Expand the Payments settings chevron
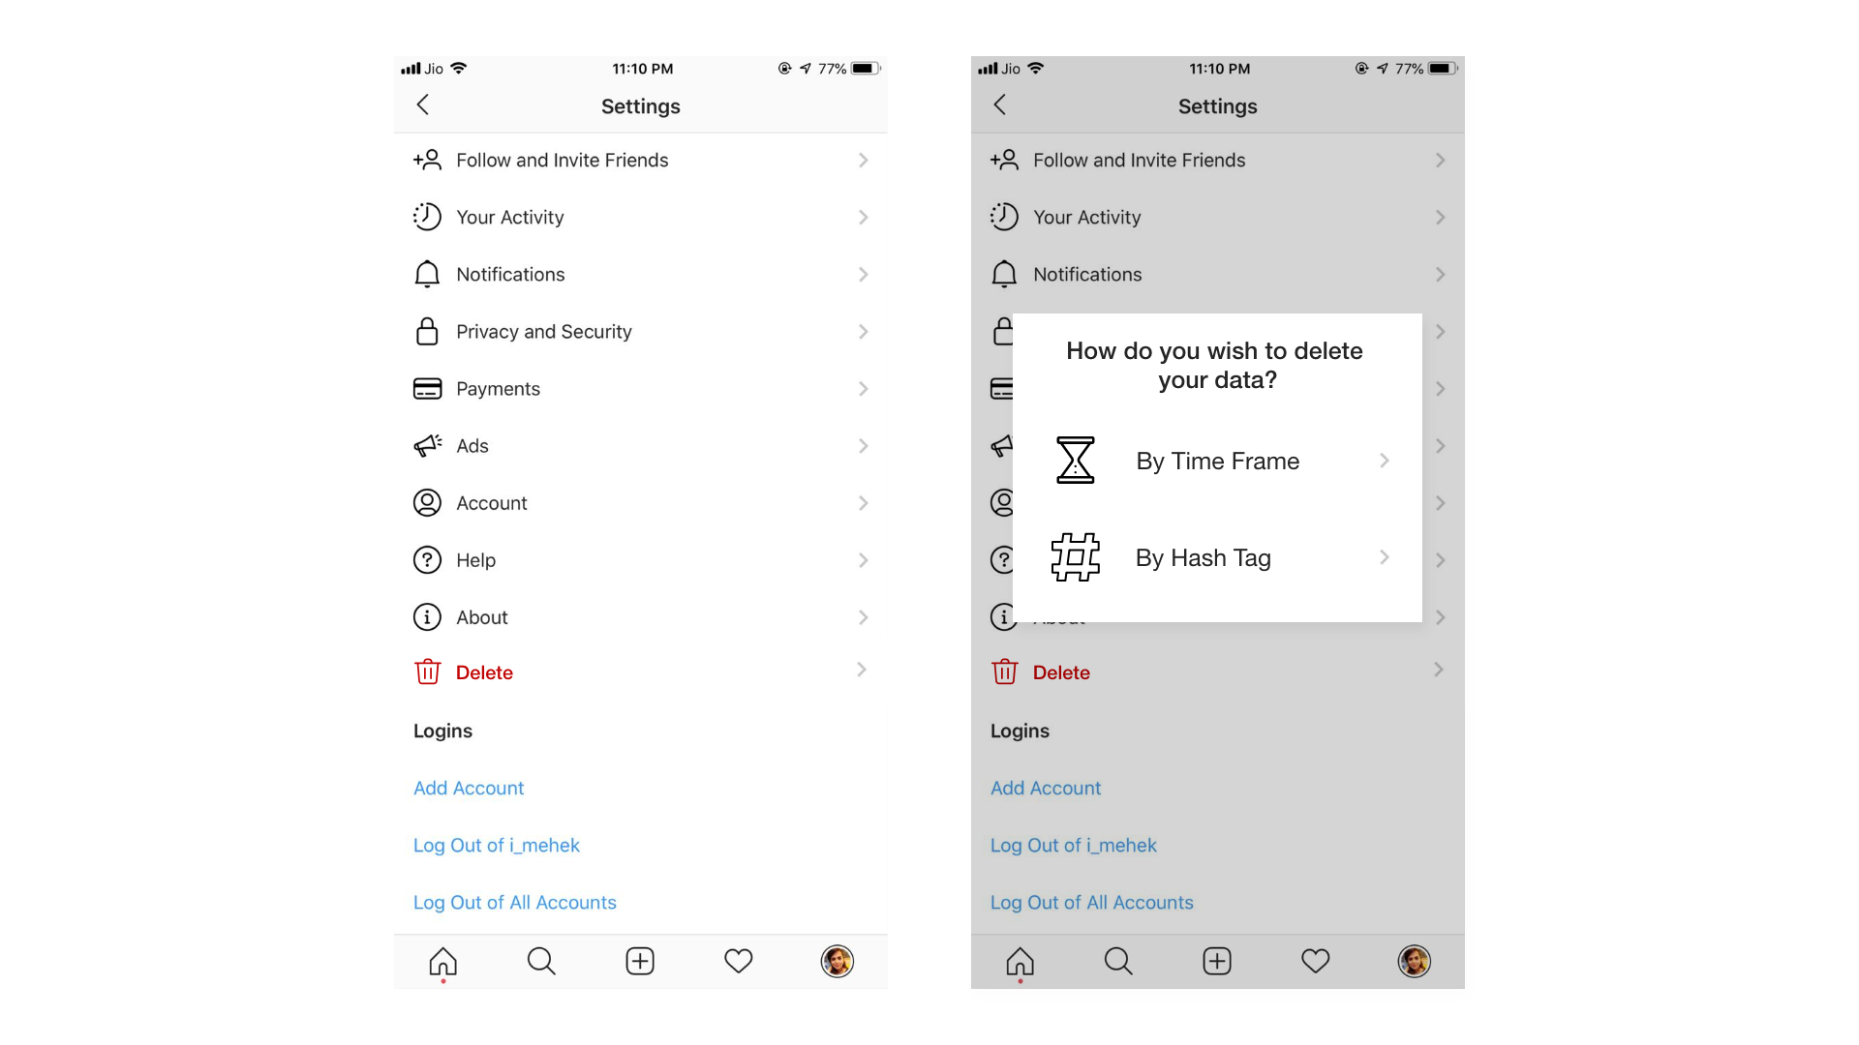The image size is (1859, 1045). click(x=863, y=387)
